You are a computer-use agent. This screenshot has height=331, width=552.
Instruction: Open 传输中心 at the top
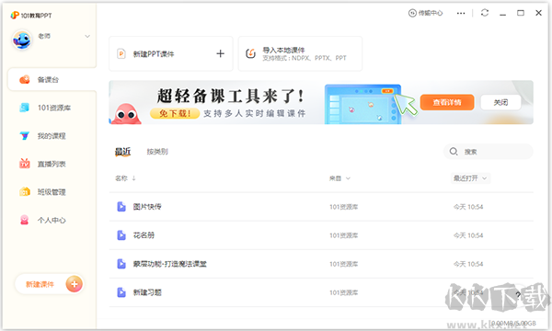pyautogui.click(x=425, y=13)
